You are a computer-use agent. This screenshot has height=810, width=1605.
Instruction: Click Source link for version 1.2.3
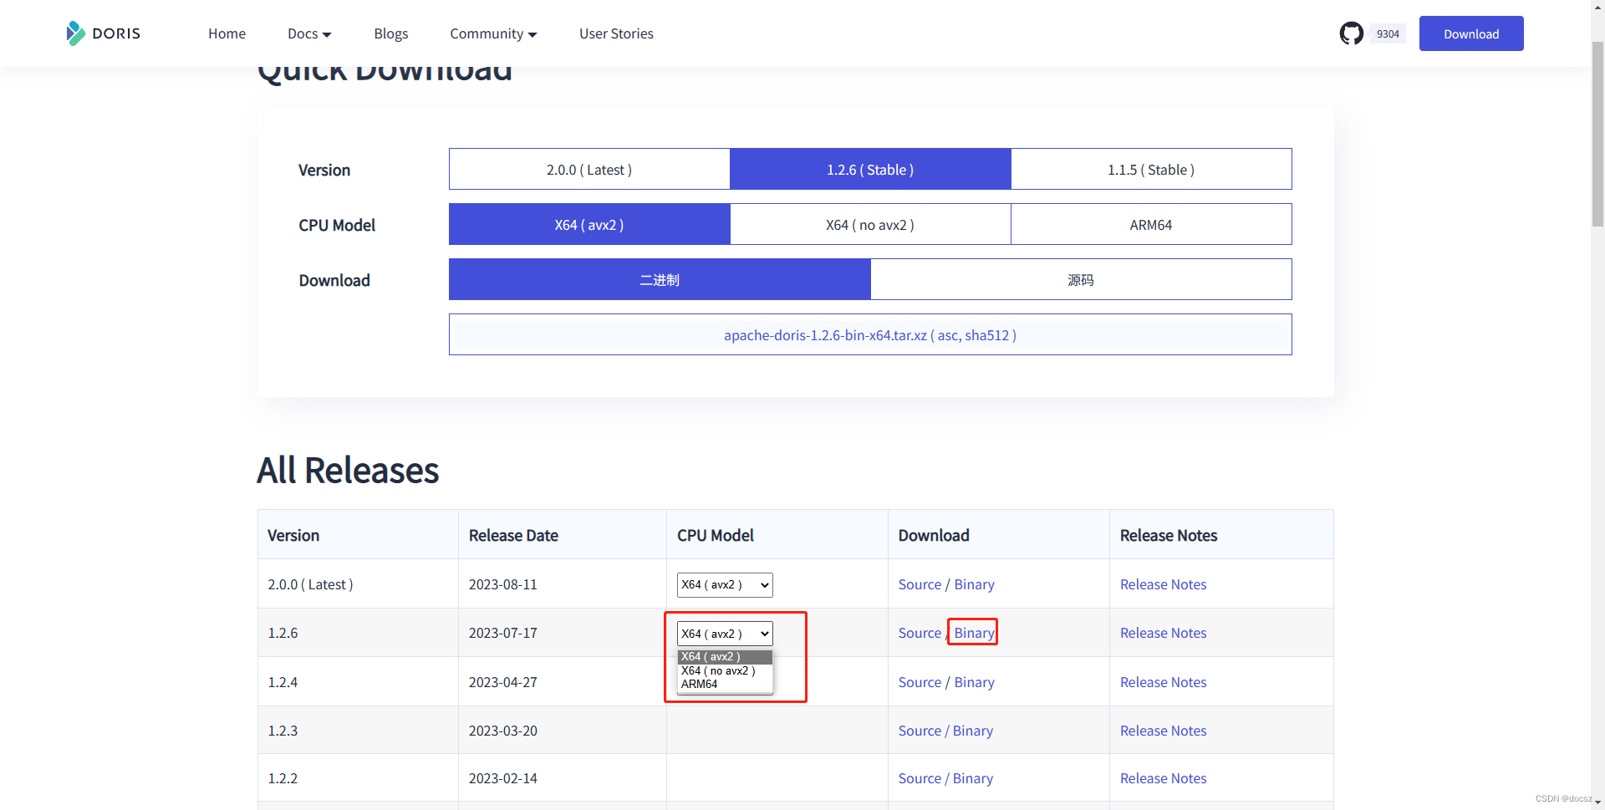(920, 731)
